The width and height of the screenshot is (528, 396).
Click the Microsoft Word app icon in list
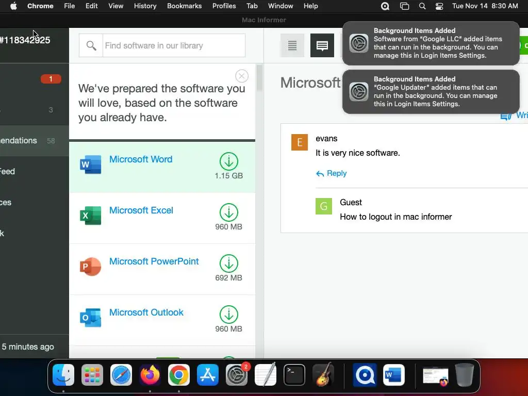(91, 164)
